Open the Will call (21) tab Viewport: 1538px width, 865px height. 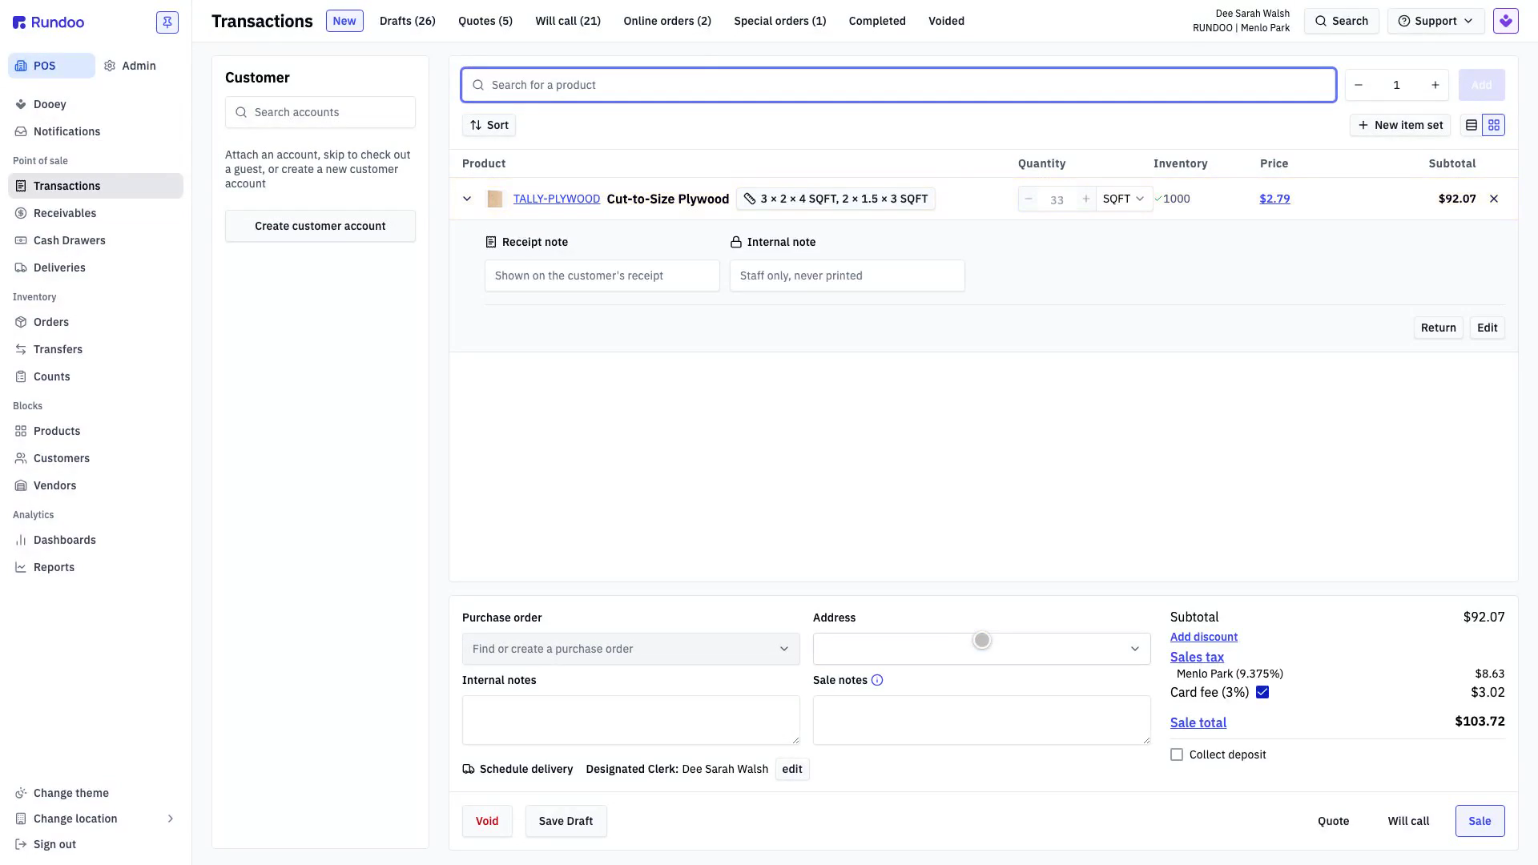tap(568, 21)
